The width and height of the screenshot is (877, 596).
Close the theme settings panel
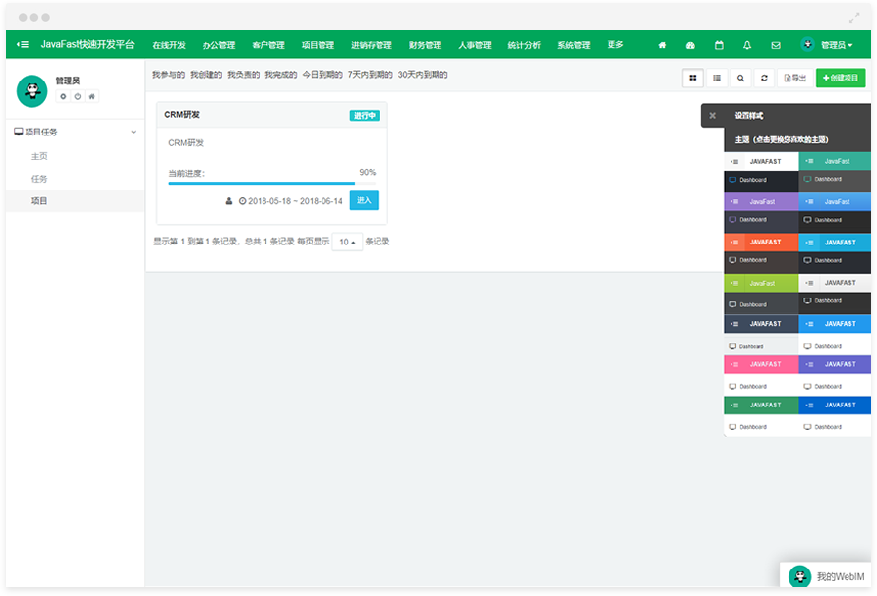click(x=712, y=116)
